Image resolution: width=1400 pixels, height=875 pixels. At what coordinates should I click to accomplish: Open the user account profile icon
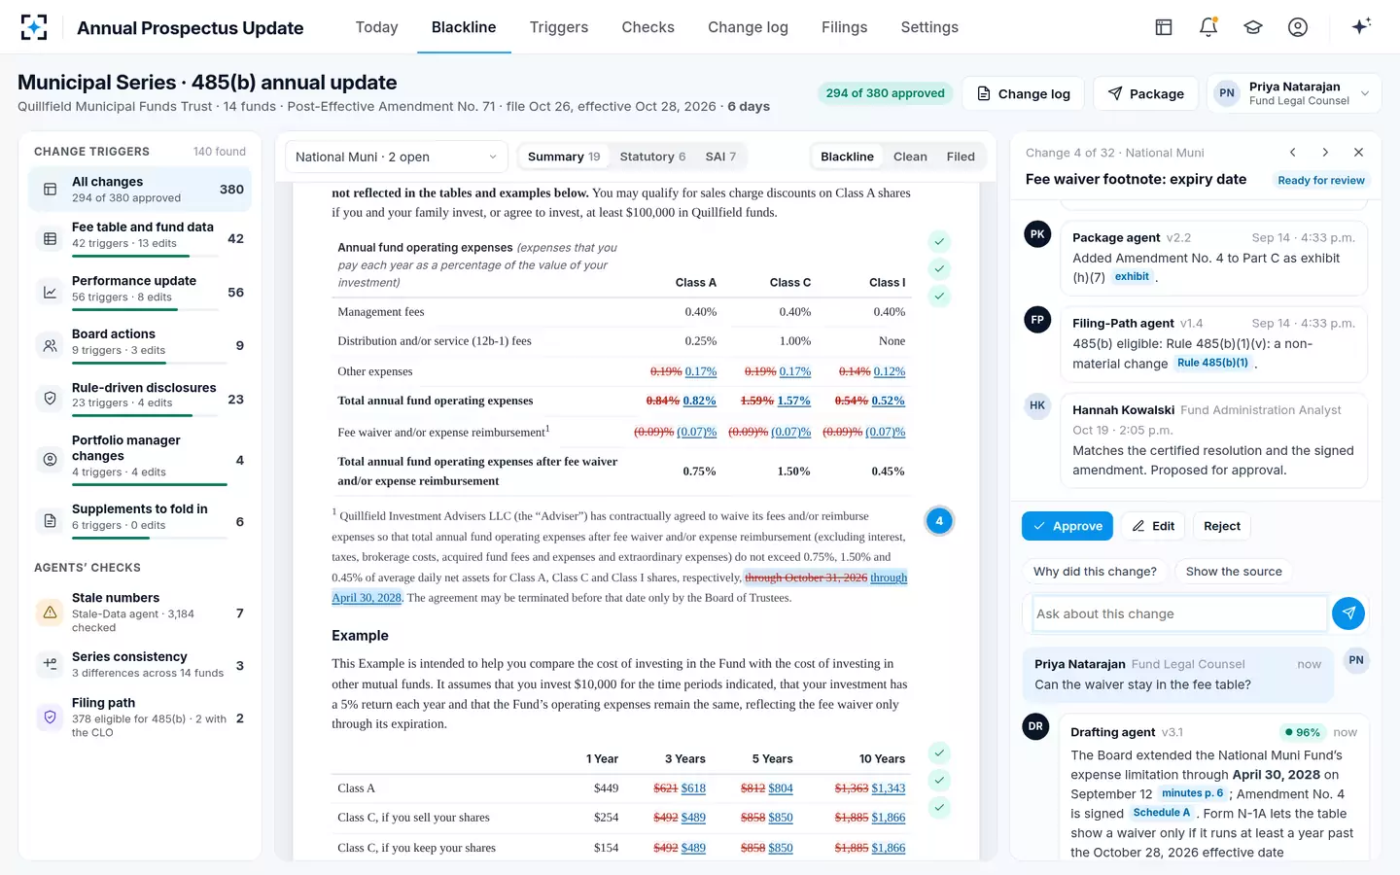pos(1298,27)
